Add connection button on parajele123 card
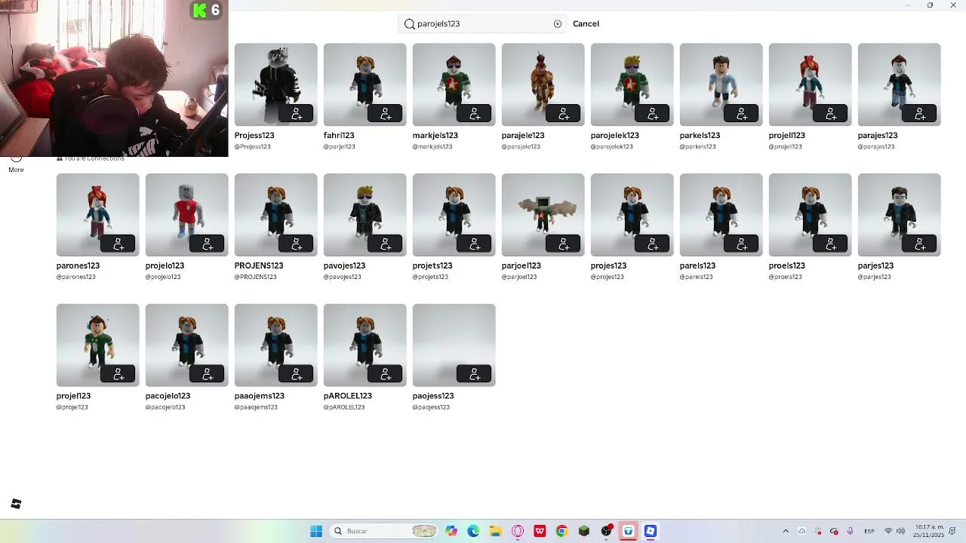 tap(564, 114)
